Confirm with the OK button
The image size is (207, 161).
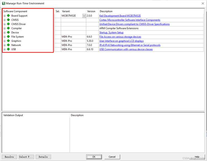[94, 157]
